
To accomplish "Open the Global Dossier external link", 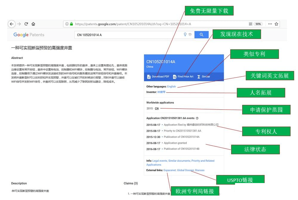I will [186, 170].
